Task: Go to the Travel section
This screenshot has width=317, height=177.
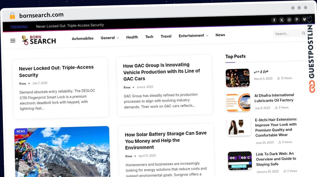Action: click(x=166, y=36)
